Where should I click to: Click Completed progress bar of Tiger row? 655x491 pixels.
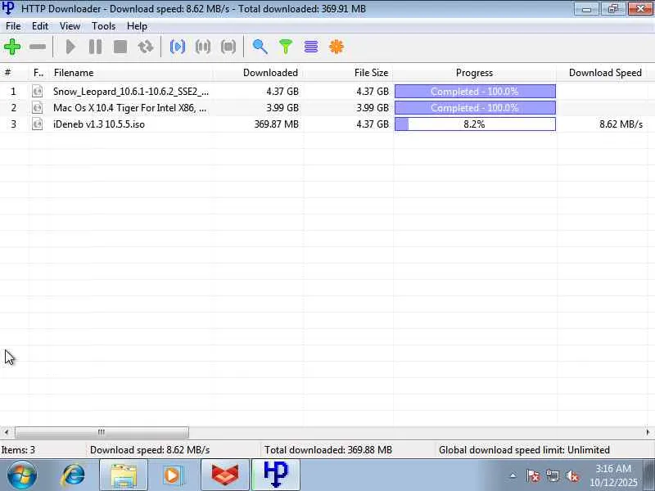pyautogui.click(x=475, y=108)
